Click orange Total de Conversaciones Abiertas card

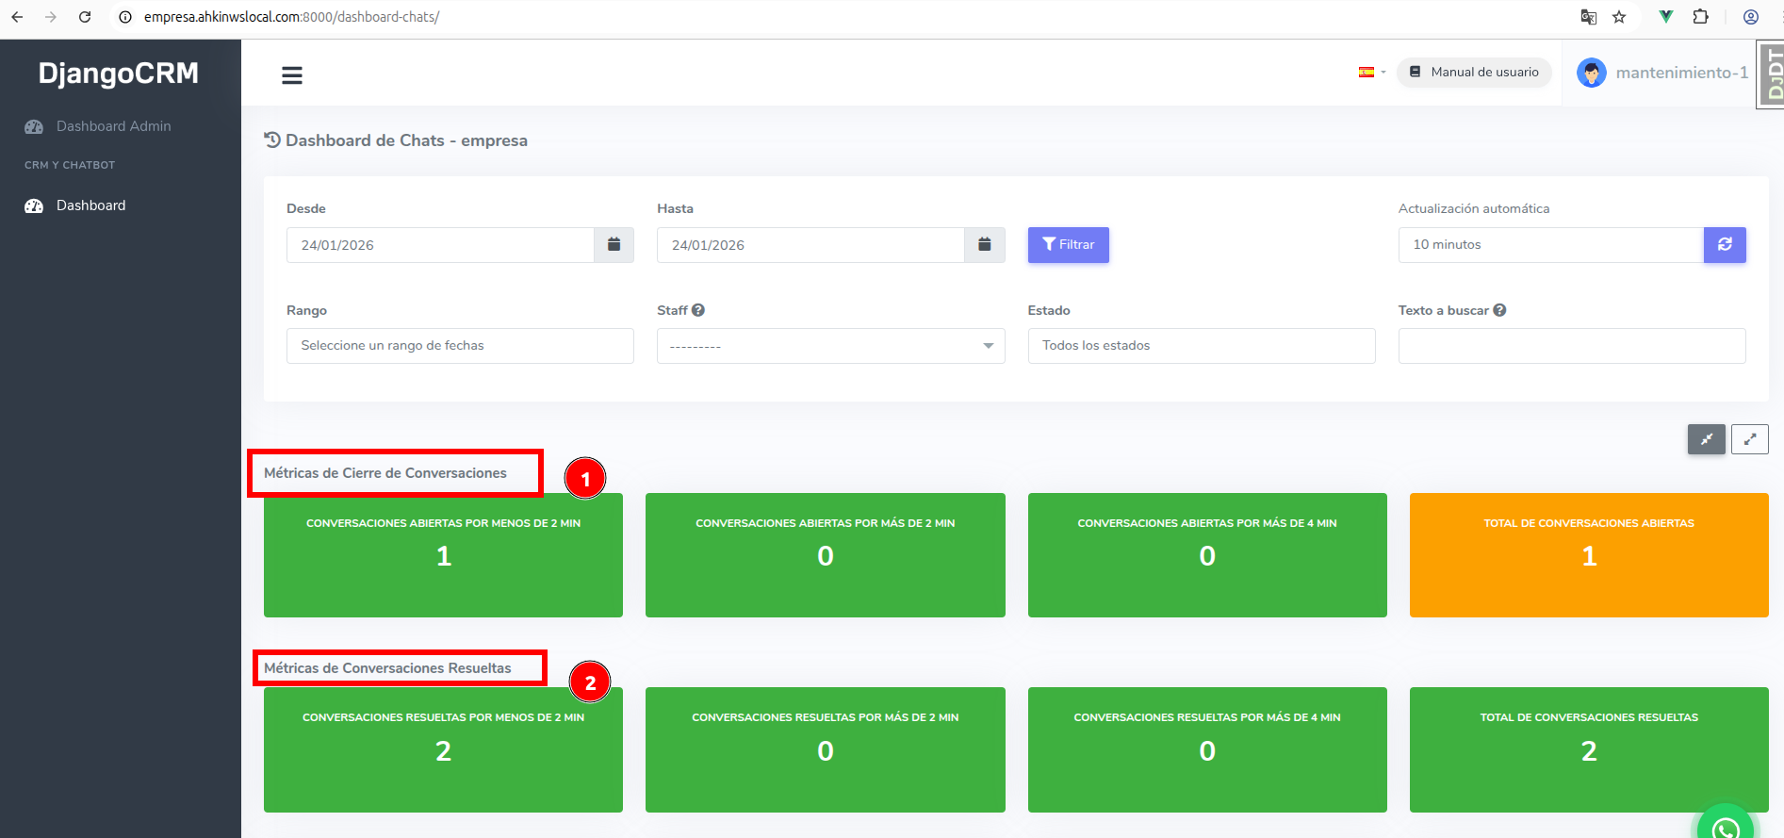click(x=1588, y=555)
